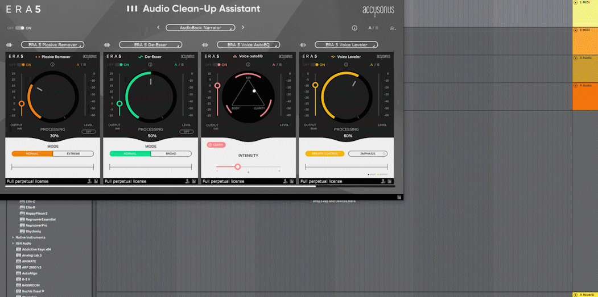Viewport: 598px width, 297px height.
Task: Click the LEARN button in Voice autoEQ
Action: pos(216,145)
